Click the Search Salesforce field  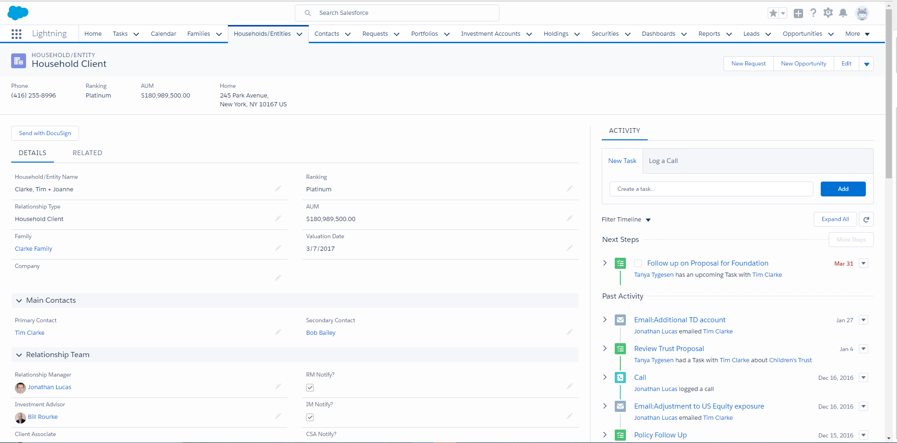397,13
